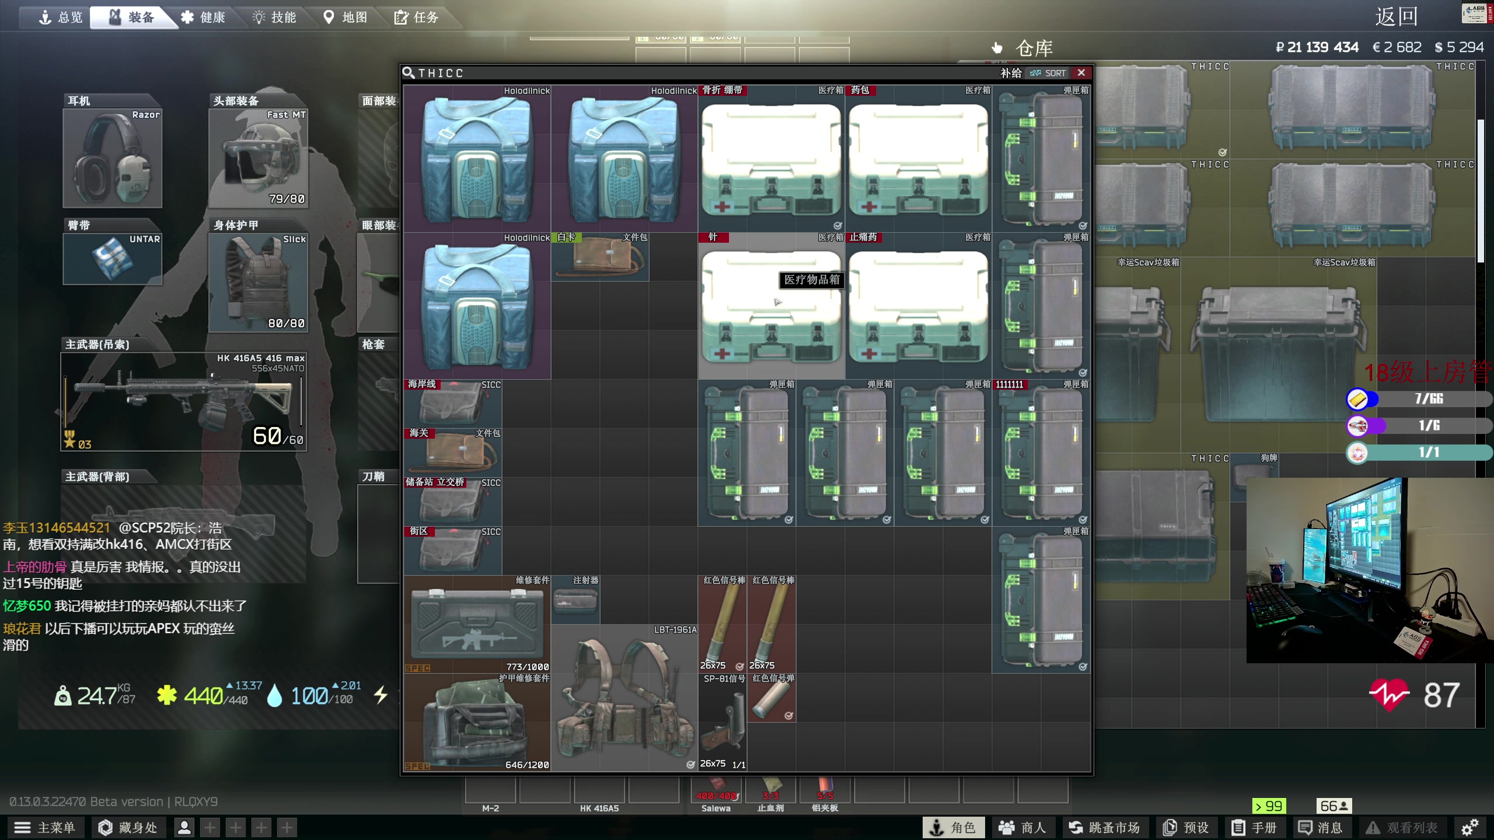This screenshot has width=1494, height=840.
Task: Click the rouble balance ₽ 21 139 434
Action: point(1317,47)
